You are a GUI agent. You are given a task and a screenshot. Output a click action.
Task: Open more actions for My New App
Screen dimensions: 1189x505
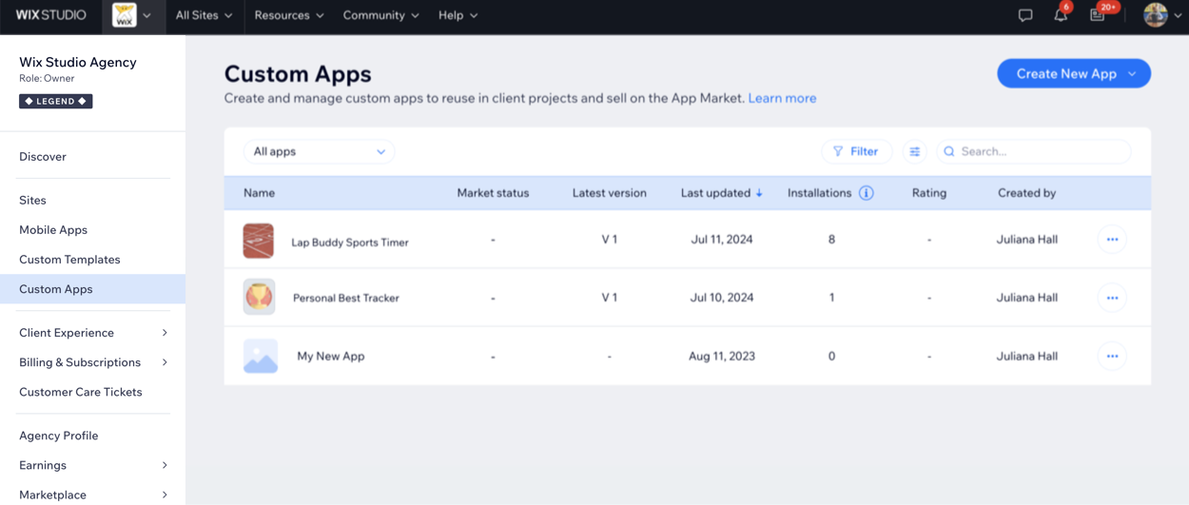pyautogui.click(x=1112, y=357)
